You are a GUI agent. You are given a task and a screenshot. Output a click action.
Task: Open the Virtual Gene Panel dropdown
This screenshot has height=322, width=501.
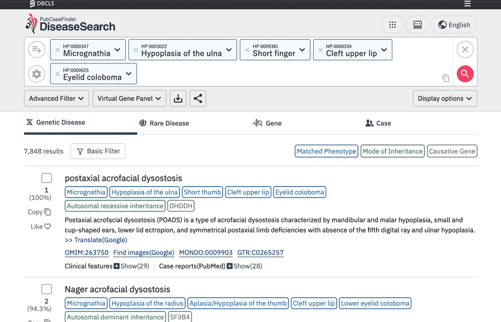[x=129, y=99]
